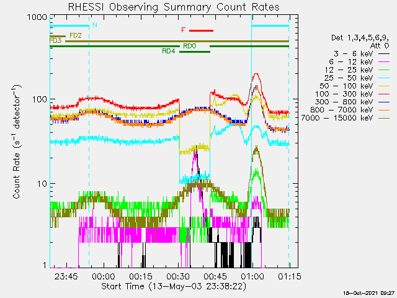The image size is (397, 298).
Task: Click the 23:45 time tick label
Action: click(x=66, y=276)
